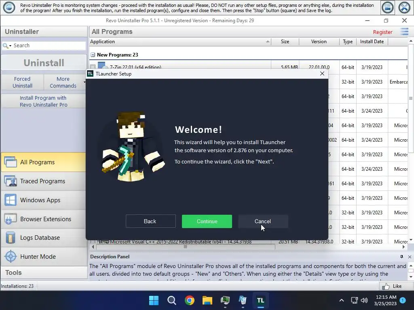The height and width of the screenshot is (310, 414).
Task: Click the Installations: 23 status text
Action: tap(17, 286)
